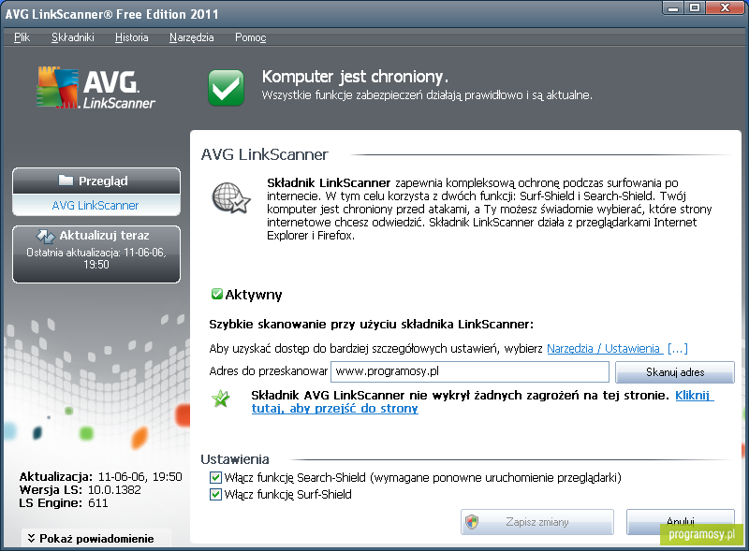Viewport: 749px width, 551px height.
Task: Click the Przegląd folder icon
Action: click(66, 181)
